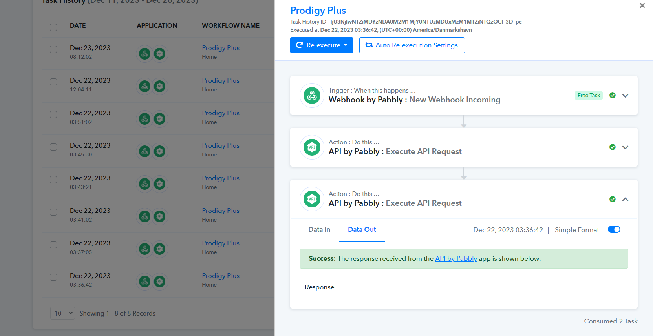Select the Data Out tab
The width and height of the screenshot is (653, 336).
pyautogui.click(x=362, y=229)
